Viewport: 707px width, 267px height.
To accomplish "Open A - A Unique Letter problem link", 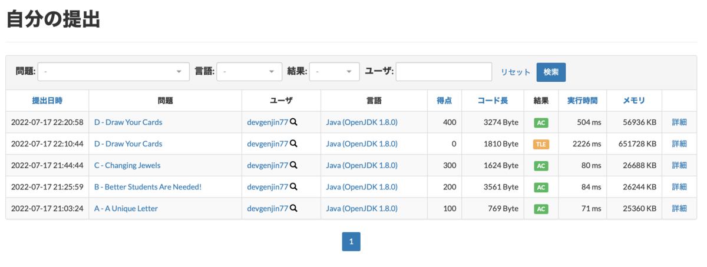I will [x=126, y=209].
